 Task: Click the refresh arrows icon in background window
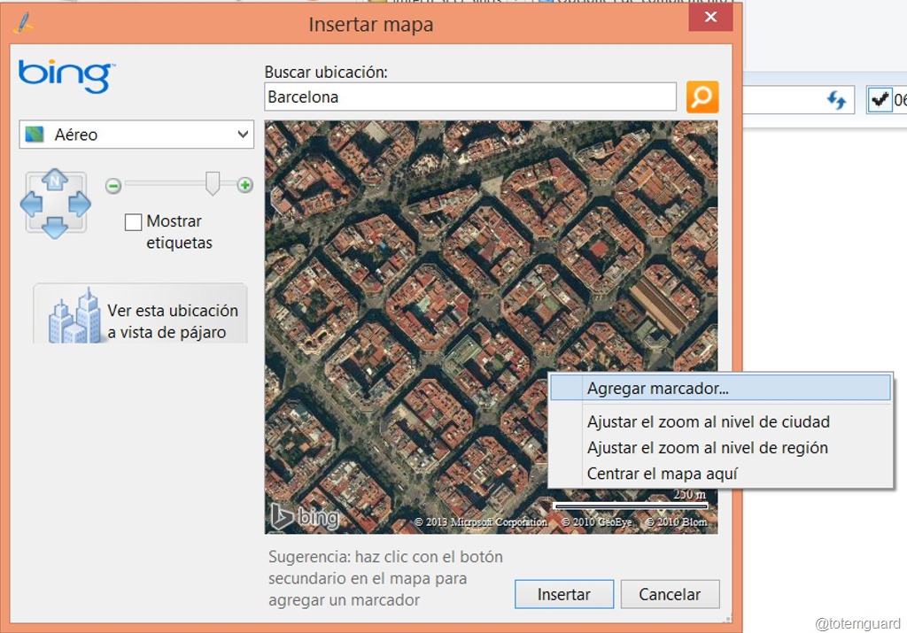(x=836, y=100)
